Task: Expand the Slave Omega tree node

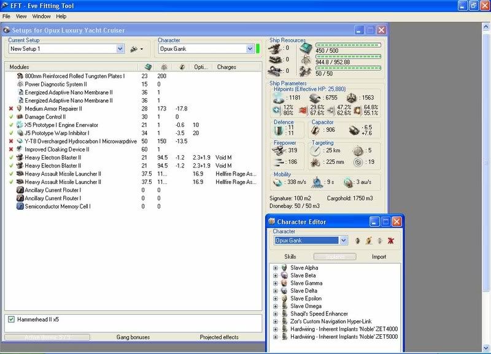Action: (x=276, y=306)
